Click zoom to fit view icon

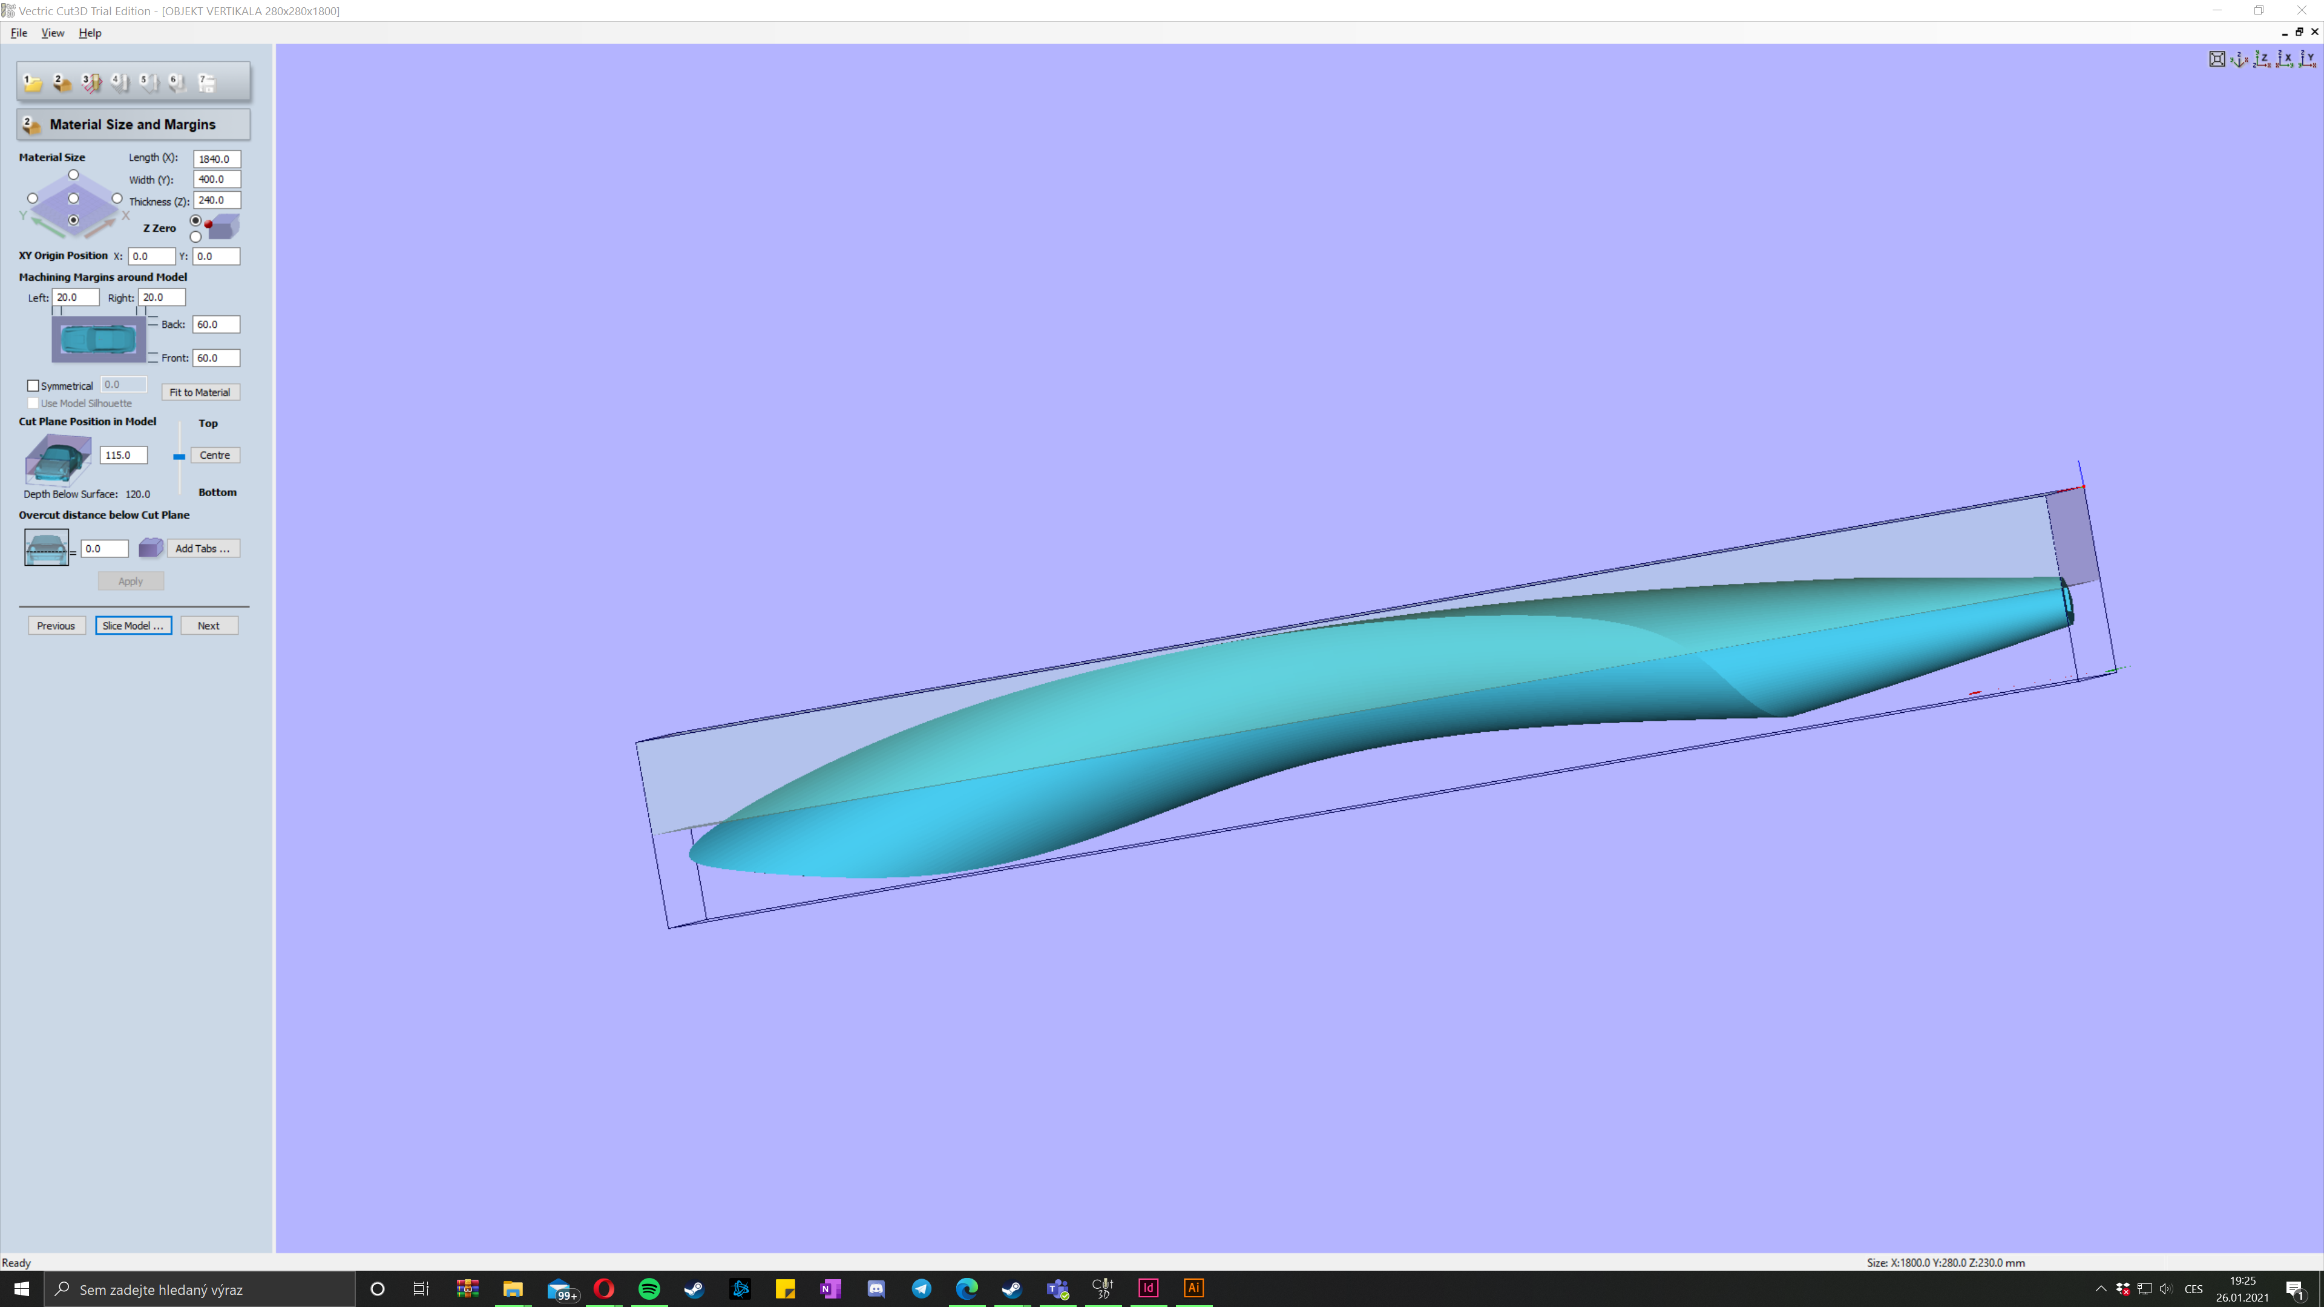pos(2217,59)
